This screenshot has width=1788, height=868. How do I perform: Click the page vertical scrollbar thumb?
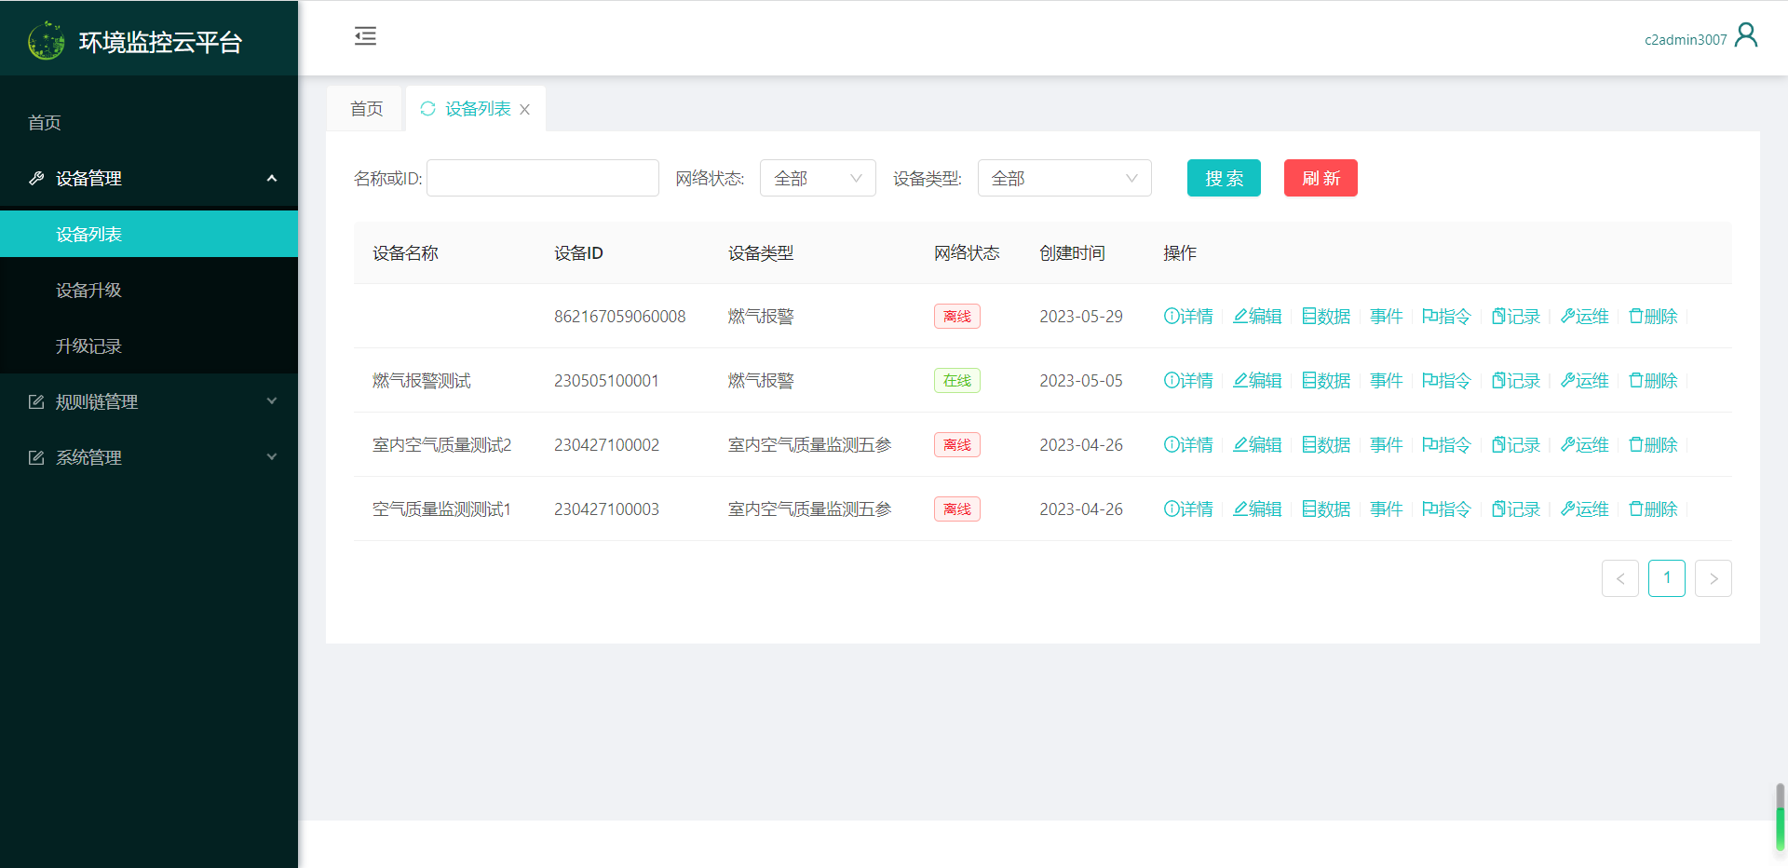tap(1781, 817)
